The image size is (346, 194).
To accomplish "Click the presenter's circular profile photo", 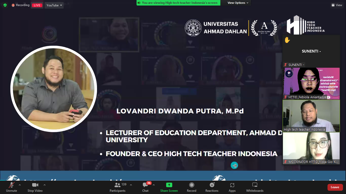I will [53, 89].
